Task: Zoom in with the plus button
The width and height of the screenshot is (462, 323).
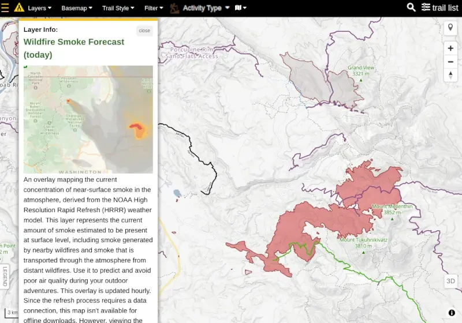Action: pos(450,48)
